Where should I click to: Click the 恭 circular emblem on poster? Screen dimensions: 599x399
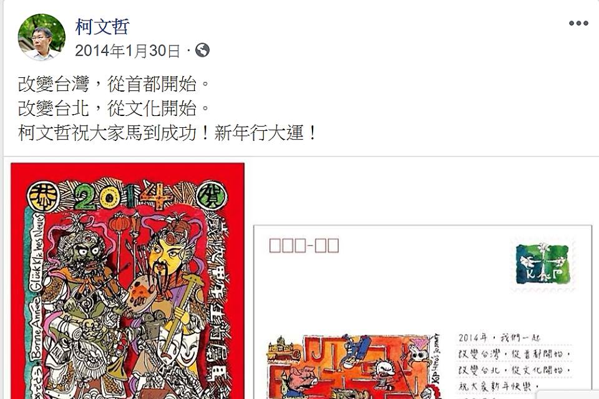click(x=43, y=196)
